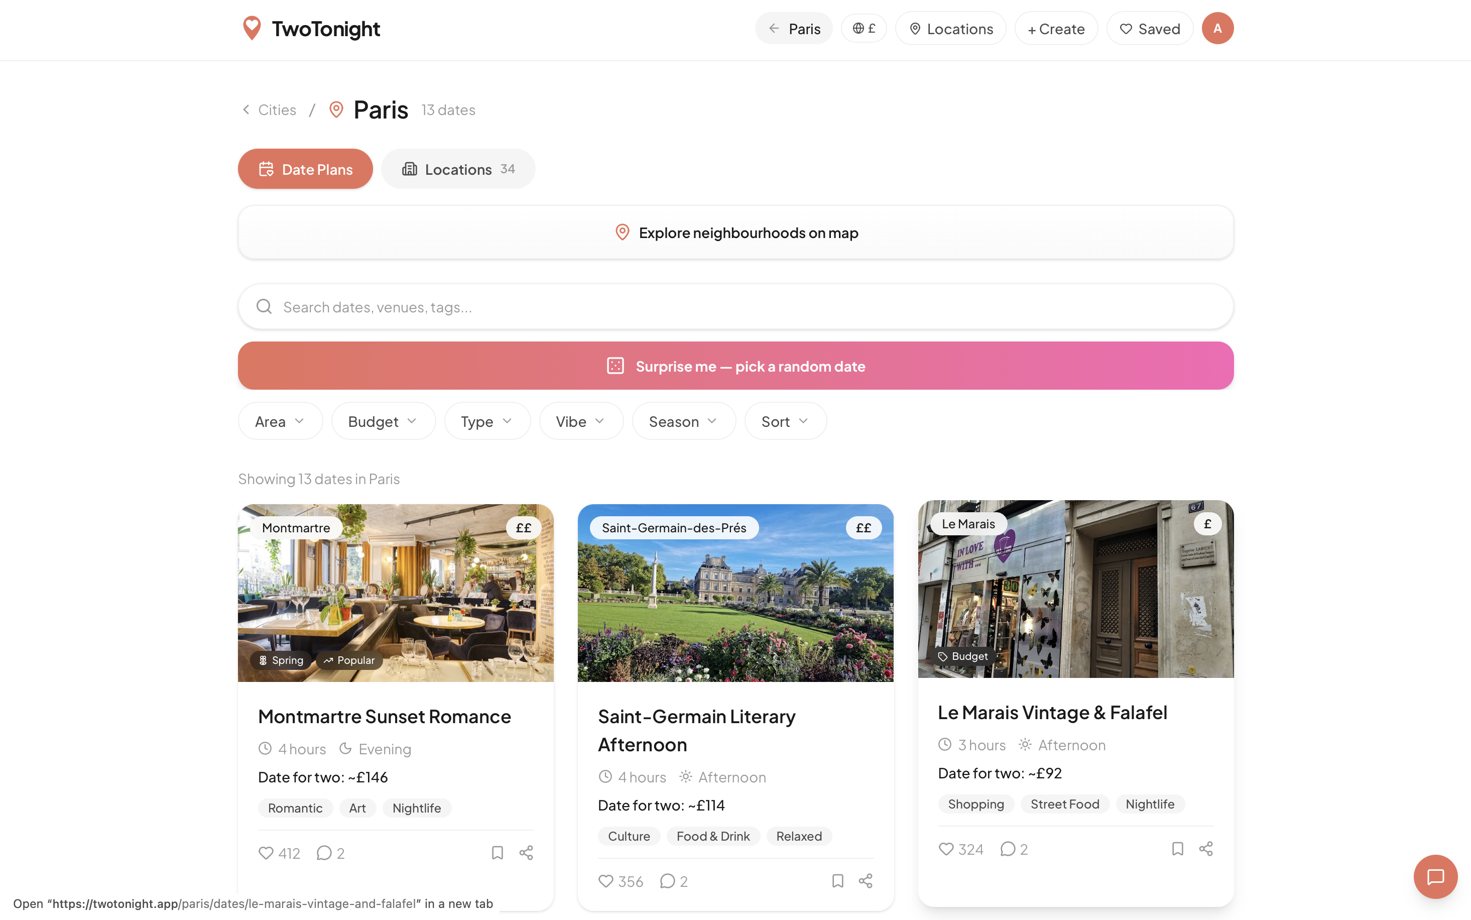Open comments on Le Marais Vintage card
Viewport: 1471px width, 920px height.
click(1008, 849)
